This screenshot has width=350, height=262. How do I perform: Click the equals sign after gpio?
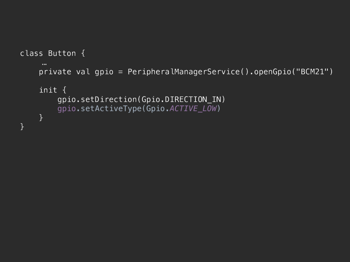coord(121,72)
